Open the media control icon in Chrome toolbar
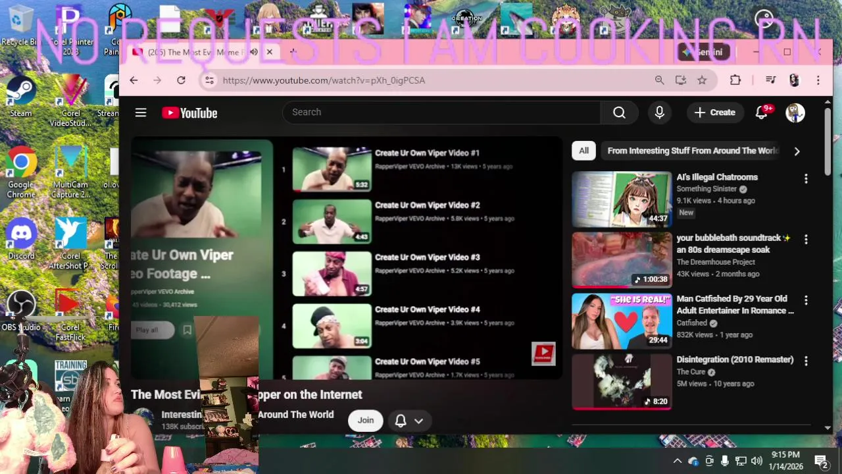842x474 pixels. tap(770, 80)
